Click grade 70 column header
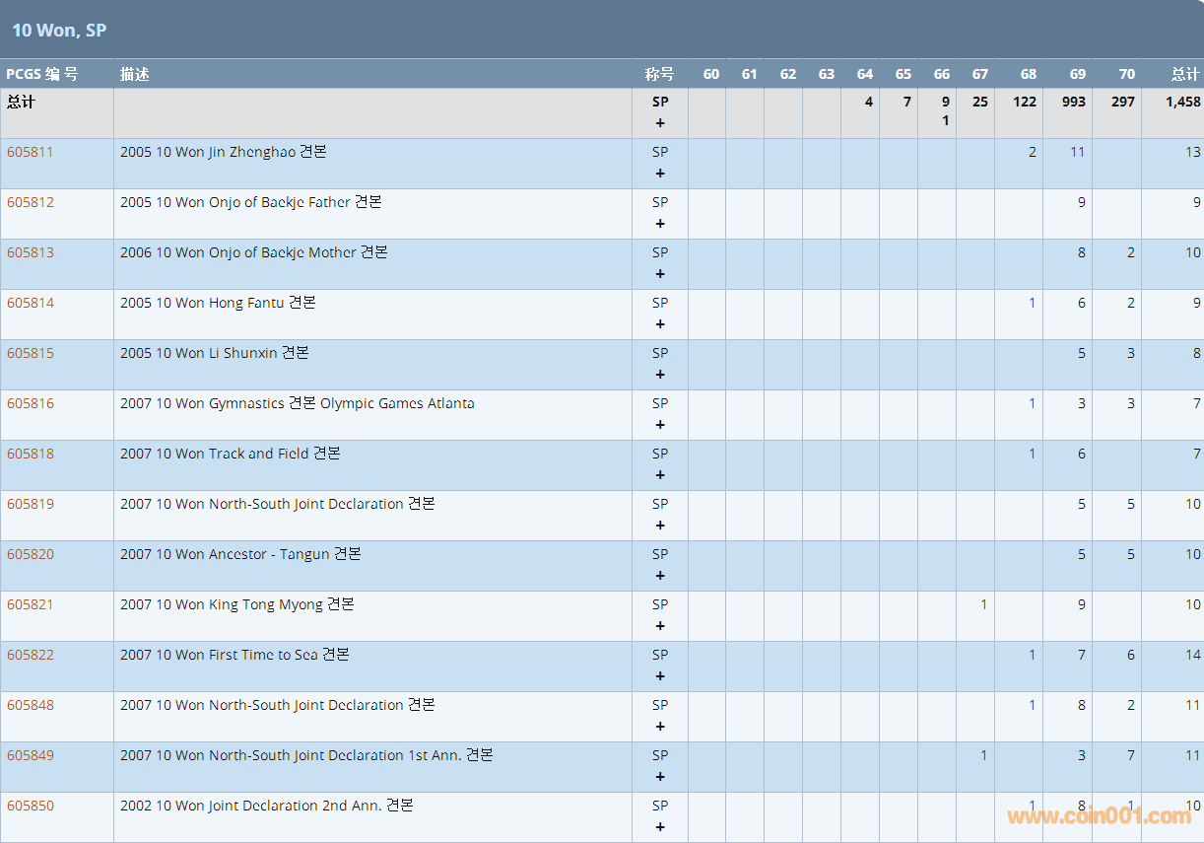Screen dimensions: 1204x843 click(x=1126, y=74)
